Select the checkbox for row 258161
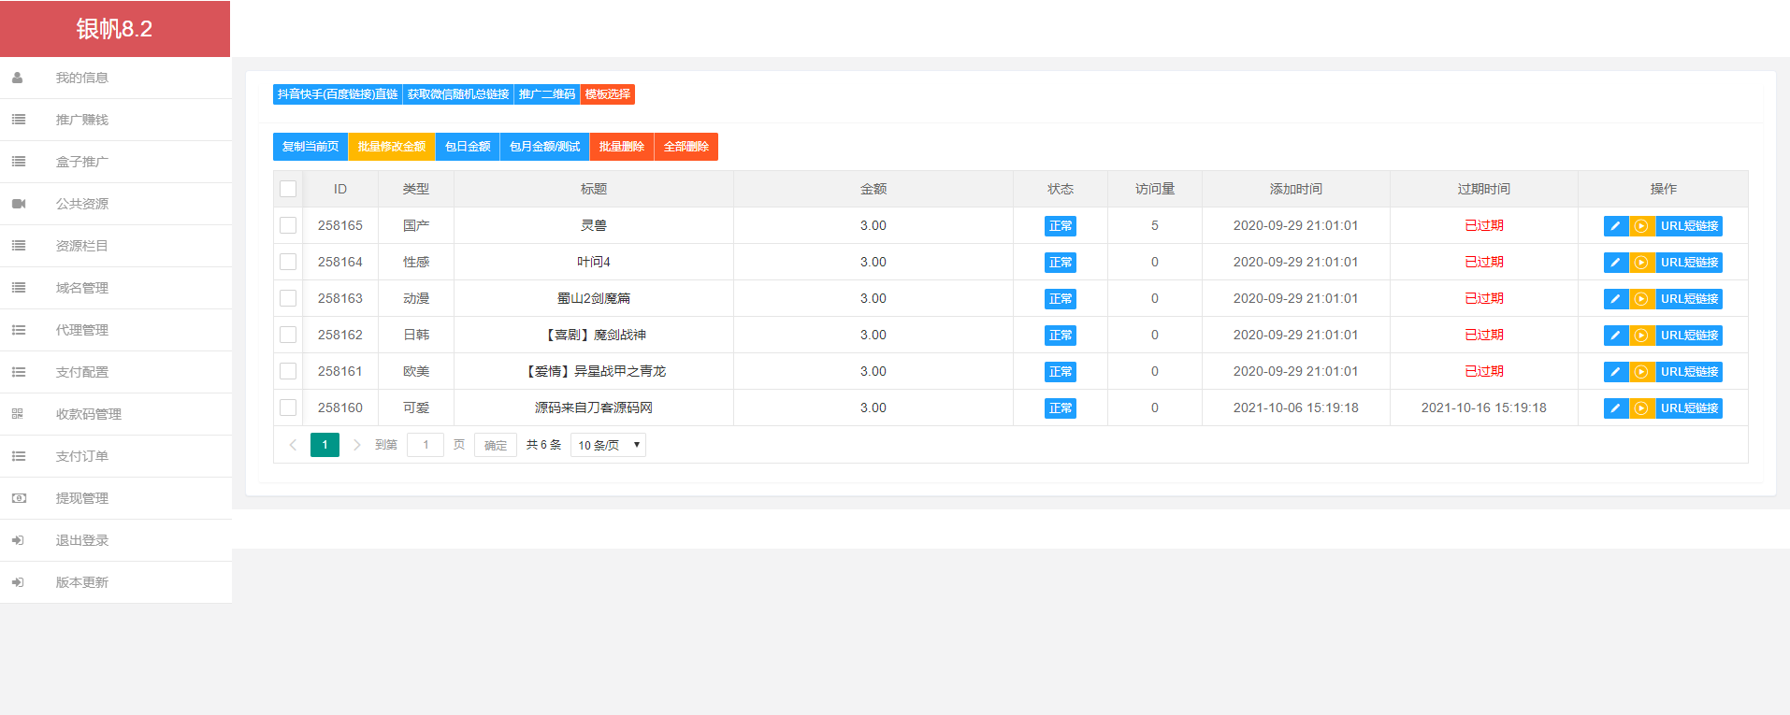 tap(288, 371)
